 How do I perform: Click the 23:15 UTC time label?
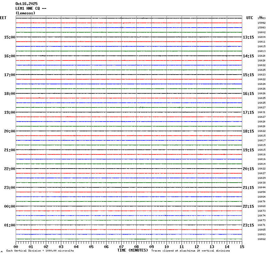tap(248, 225)
